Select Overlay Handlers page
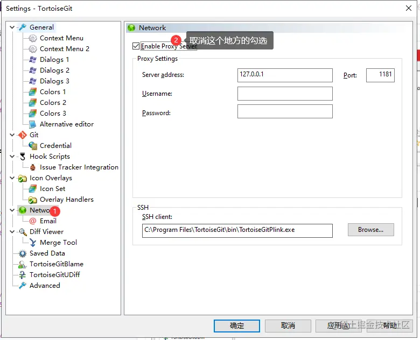The image size is (420, 340). pyautogui.click(x=66, y=200)
